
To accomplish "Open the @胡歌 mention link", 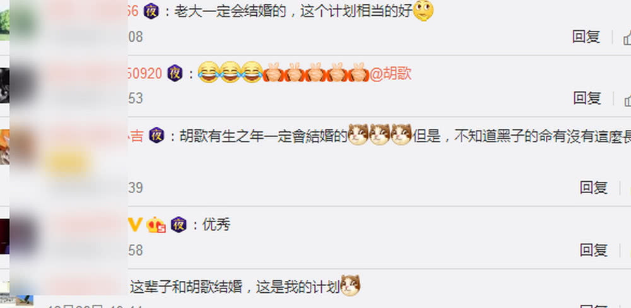I will pos(391,74).
